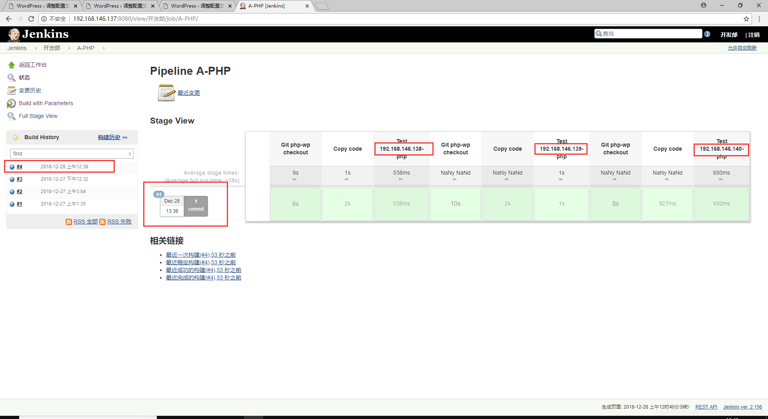Open build #3 link
The width and height of the screenshot is (768, 419).
click(19, 179)
